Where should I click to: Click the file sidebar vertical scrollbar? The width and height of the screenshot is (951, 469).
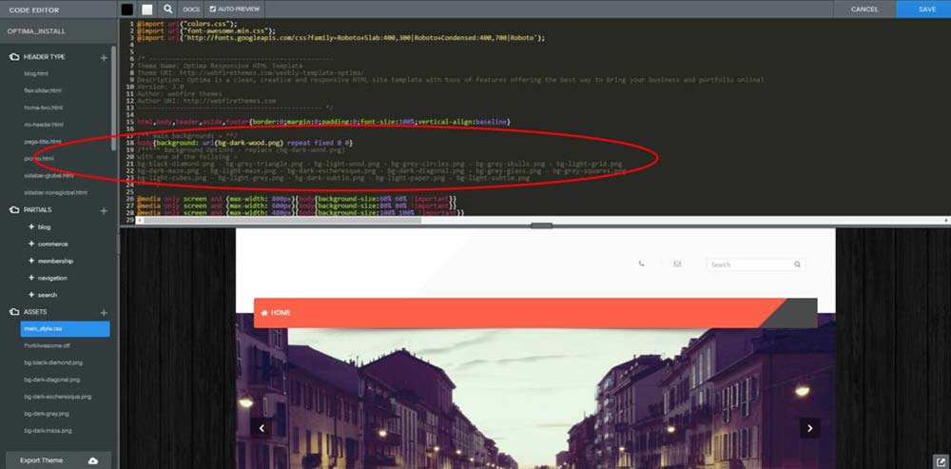click(113, 98)
